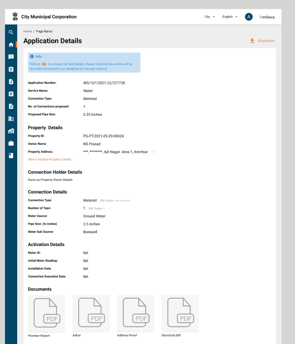Select the office building sidebar icon

pos(11,119)
